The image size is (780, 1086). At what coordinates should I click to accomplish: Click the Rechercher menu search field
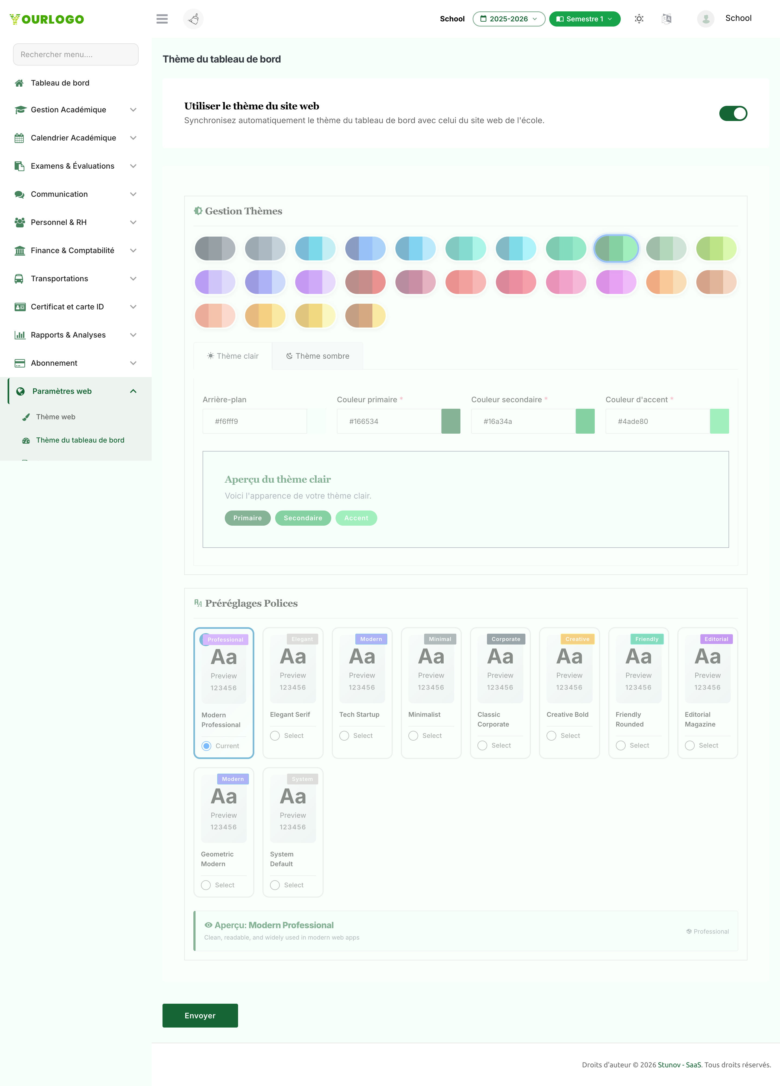[x=76, y=55]
